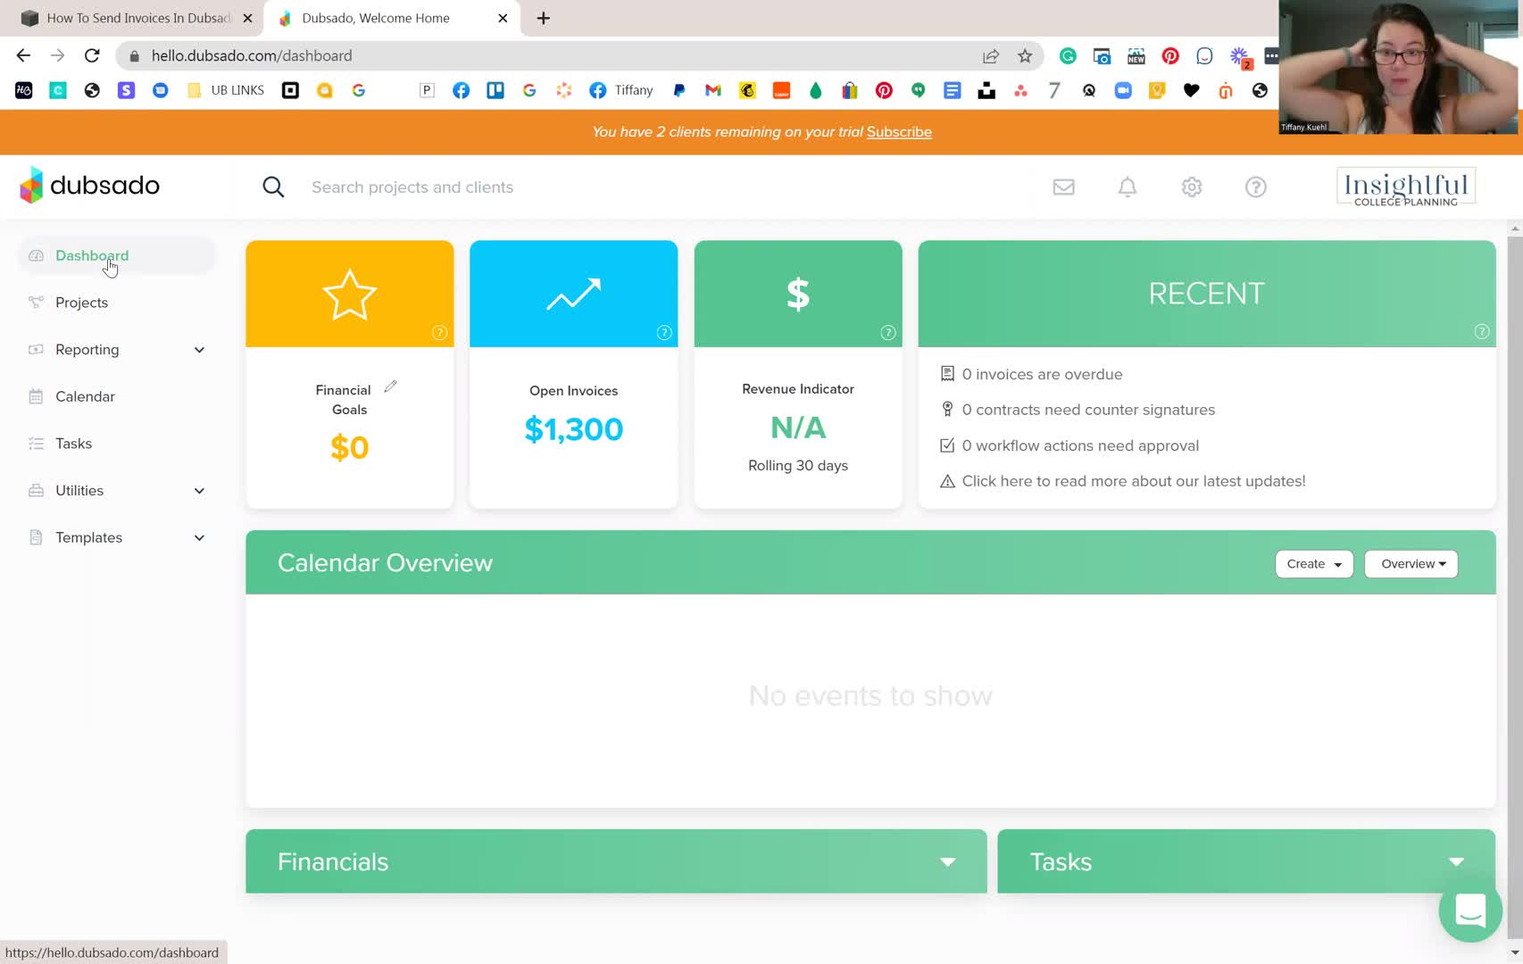
Task: Expand the Templates chevron
Action: tap(199, 537)
